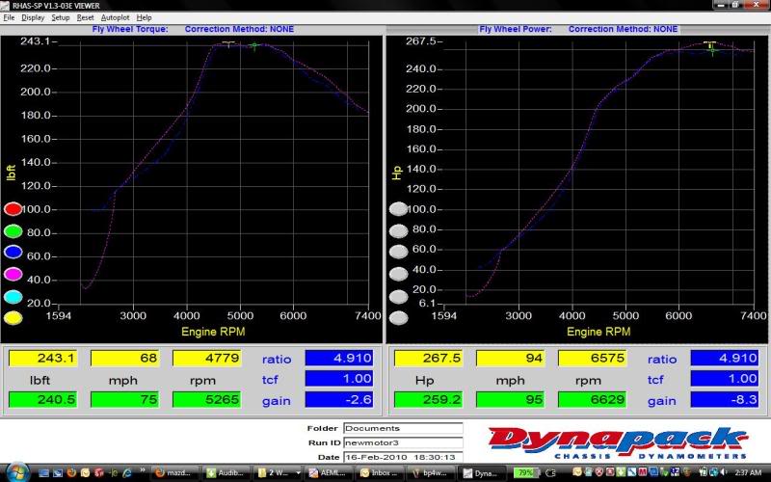Select the magenta run color circle
The width and height of the screenshot is (771, 482).
pyautogui.click(x=13, y=274)
